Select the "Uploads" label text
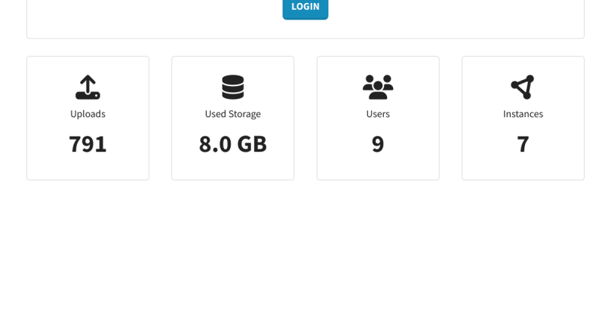Image resolution: width=611 pixels, height=320 pixels. pyautogui.click(x=88, y=114)
